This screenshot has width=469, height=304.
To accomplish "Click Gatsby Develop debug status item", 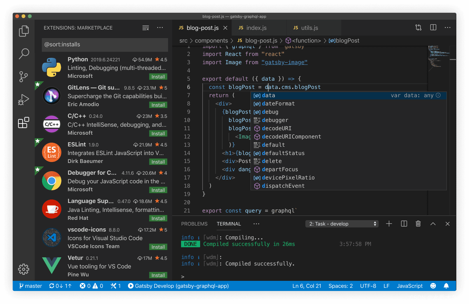I will coord(178,286).
